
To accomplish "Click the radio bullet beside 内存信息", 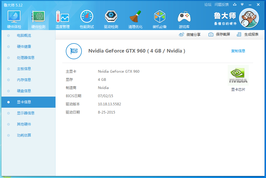I will coord(8,80).
